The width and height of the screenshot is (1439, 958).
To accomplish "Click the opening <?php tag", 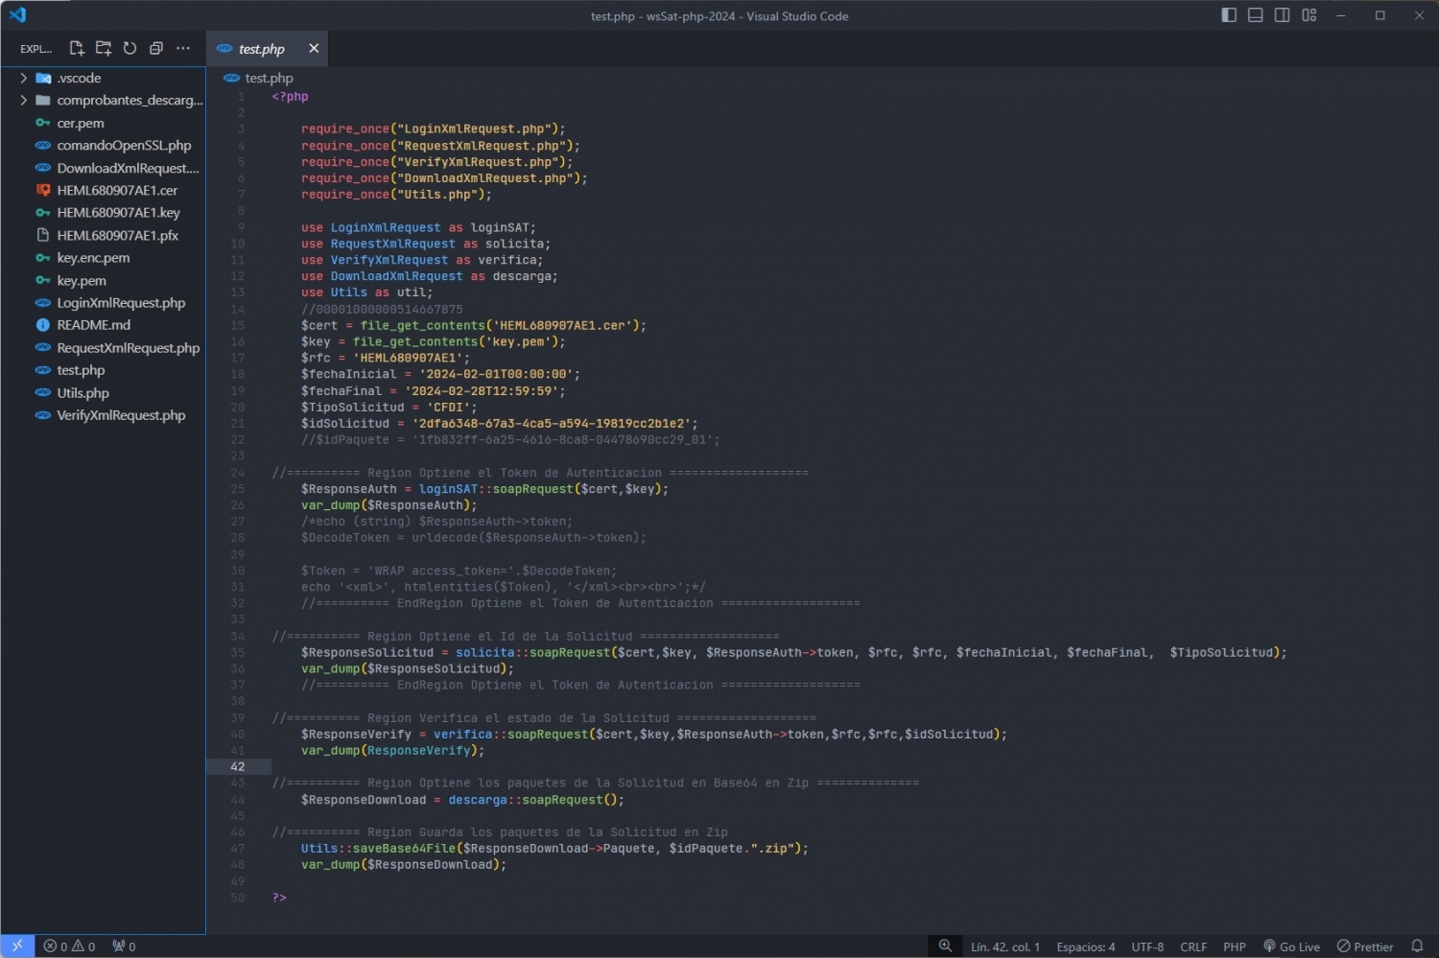I will [x=290, y=97].
